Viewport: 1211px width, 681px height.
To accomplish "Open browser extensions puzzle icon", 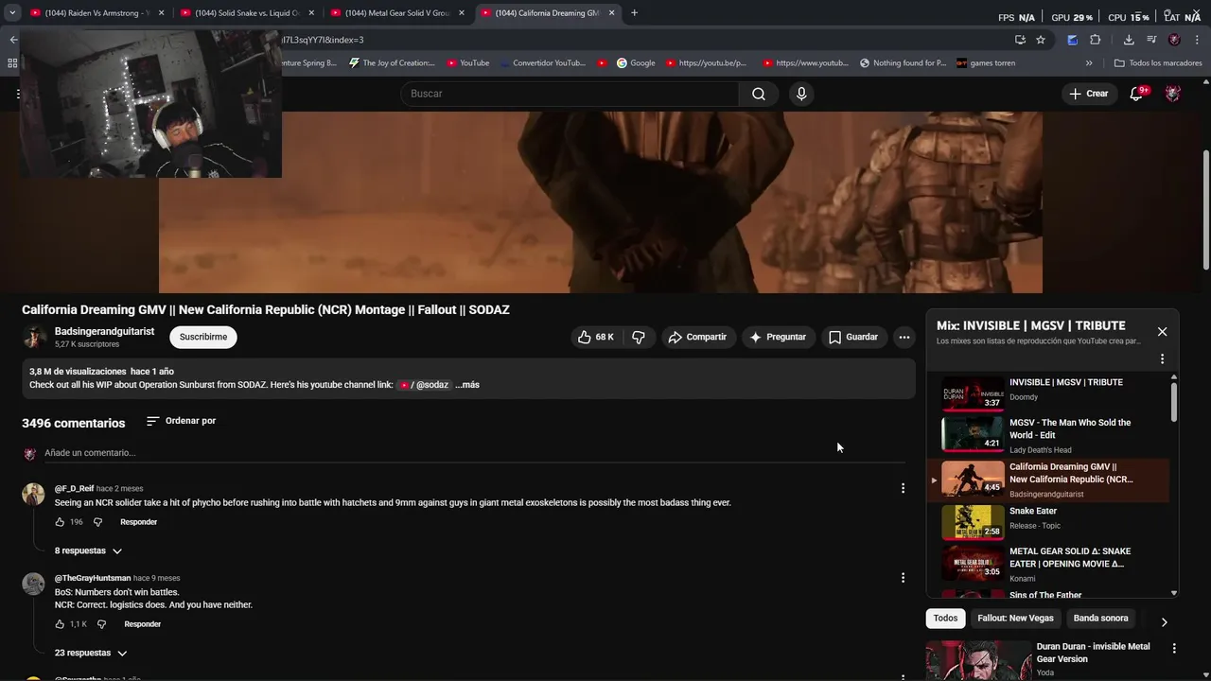I will 1096,40.
